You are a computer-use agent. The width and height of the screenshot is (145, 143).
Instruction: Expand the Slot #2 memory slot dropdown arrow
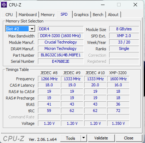click(32, 29)
